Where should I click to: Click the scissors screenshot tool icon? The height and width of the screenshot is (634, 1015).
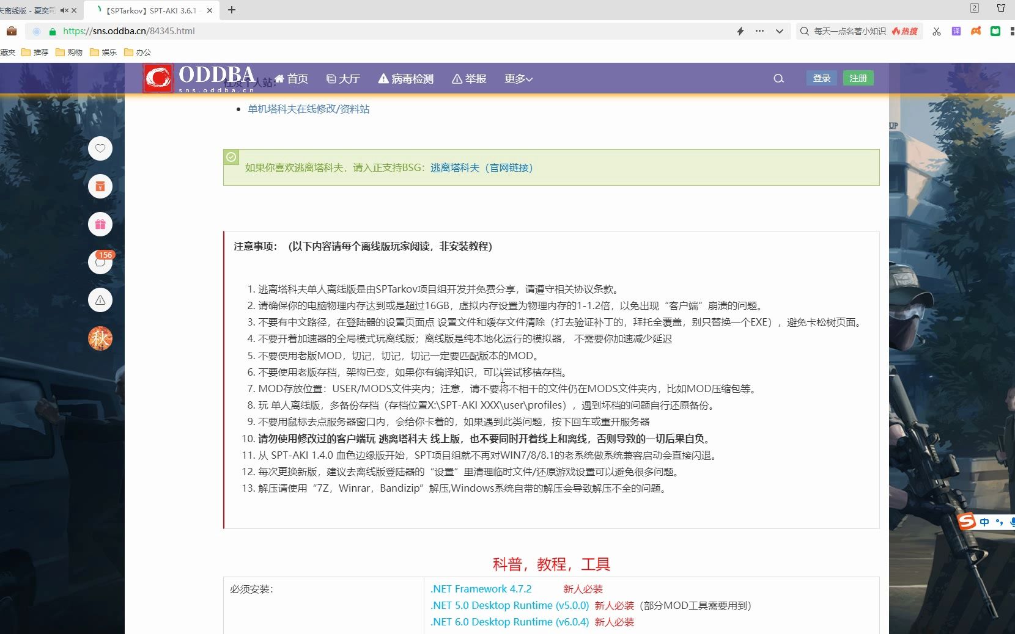tap(936, 31)
